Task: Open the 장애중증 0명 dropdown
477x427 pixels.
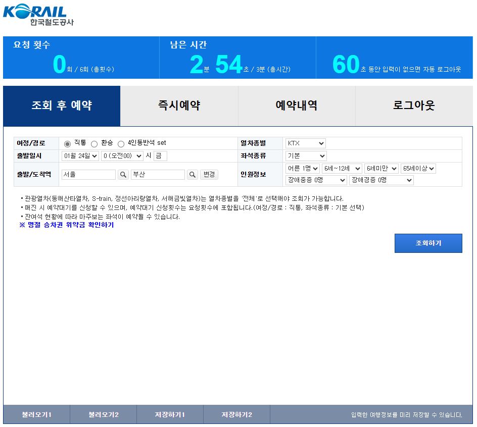Action: 316,180
